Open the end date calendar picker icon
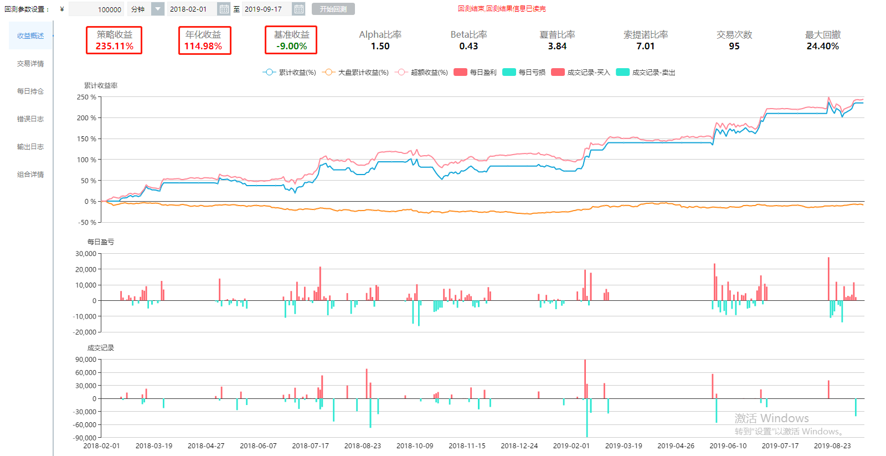This screenshot has width=886, height=456. click(x=298, y=9)
